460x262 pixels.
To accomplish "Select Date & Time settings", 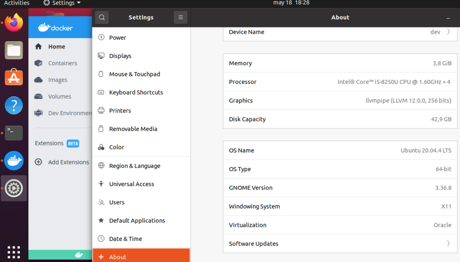I will pos(141,238).
